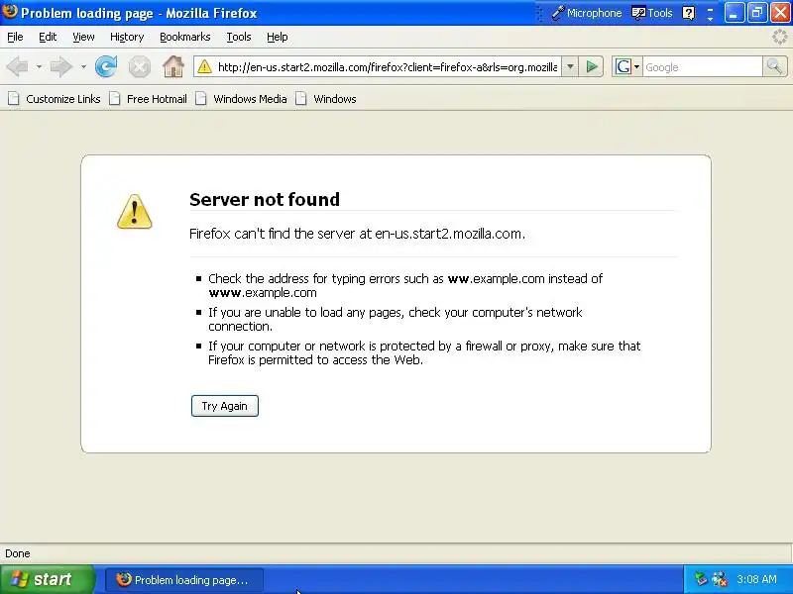Click the Firefox logo in title bar
Image resolution: width=793 pixels, height=594 pixels.
point(10,11)
